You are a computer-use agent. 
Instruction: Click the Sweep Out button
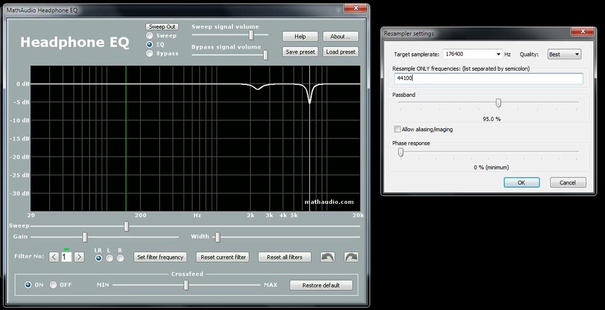tap(162, 27)
